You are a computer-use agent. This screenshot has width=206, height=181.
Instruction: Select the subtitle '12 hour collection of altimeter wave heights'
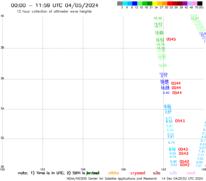pyautogui.click(x=54, y=11)
